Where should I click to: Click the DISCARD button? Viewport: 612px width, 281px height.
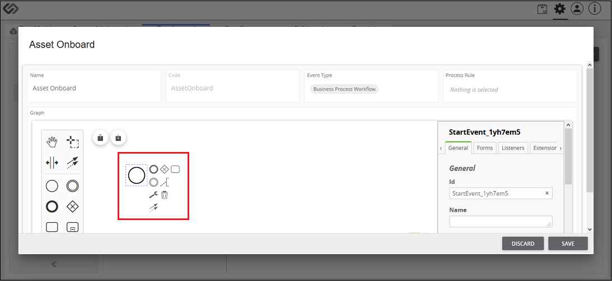click(x=523, y=244)
